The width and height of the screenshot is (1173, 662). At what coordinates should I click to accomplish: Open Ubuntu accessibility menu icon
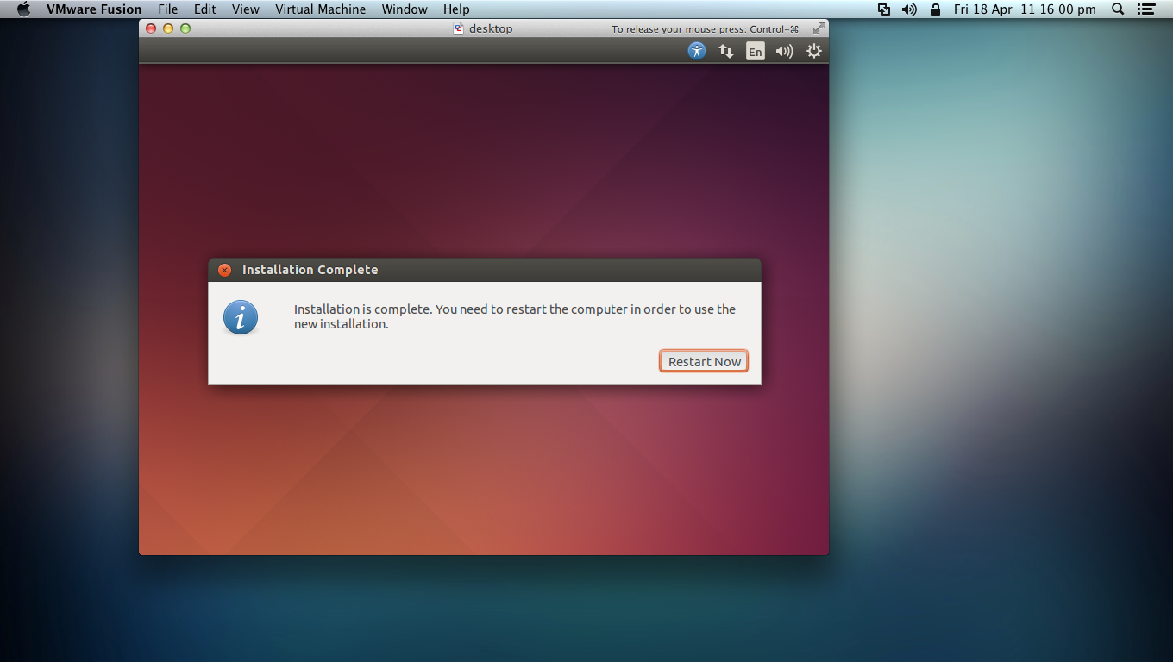tap(697, 51)
